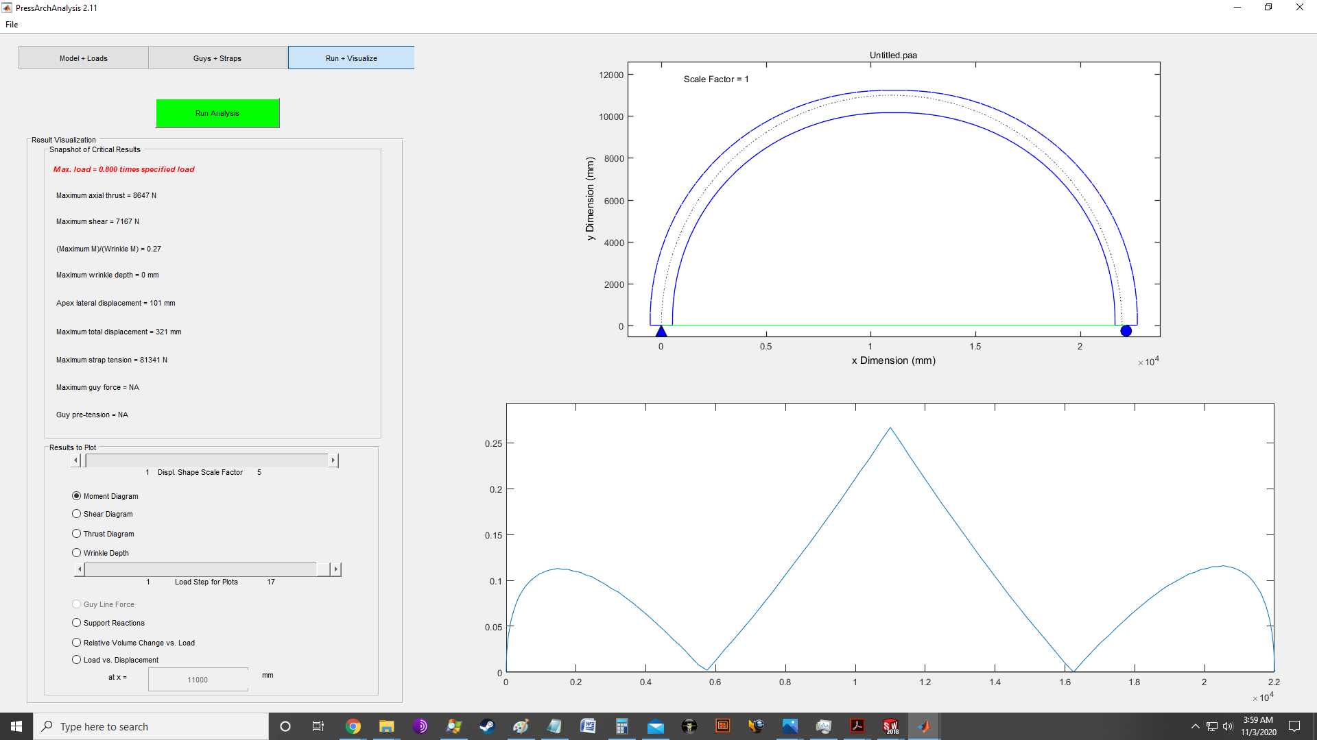
Task: Decrease the Displ. Shape Scale Factor slider
Action: pos(75,460)
